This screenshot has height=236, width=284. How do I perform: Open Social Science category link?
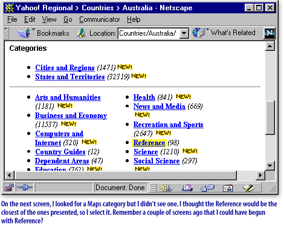click(x=157, y=161)
